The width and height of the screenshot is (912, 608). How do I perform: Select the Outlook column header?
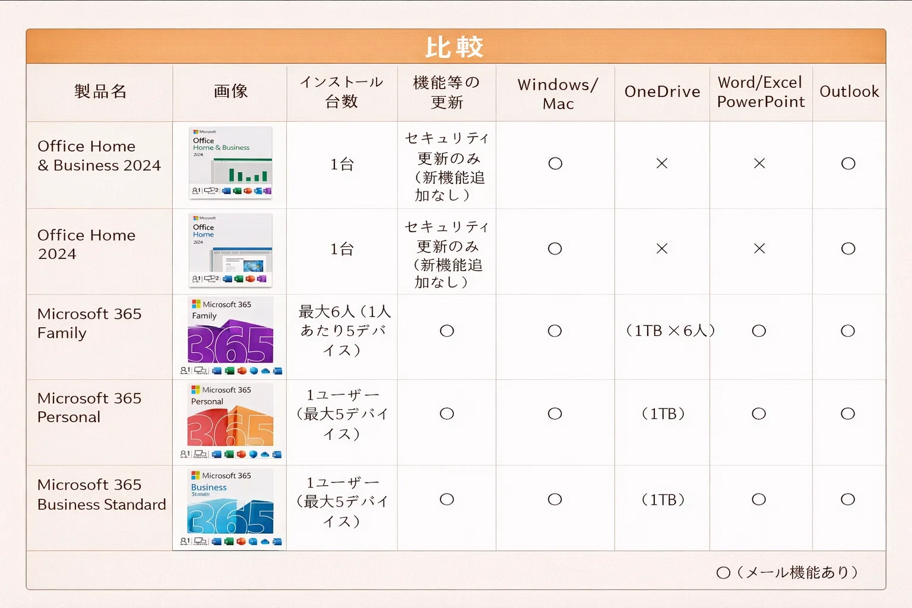click(x=849, y=91)
